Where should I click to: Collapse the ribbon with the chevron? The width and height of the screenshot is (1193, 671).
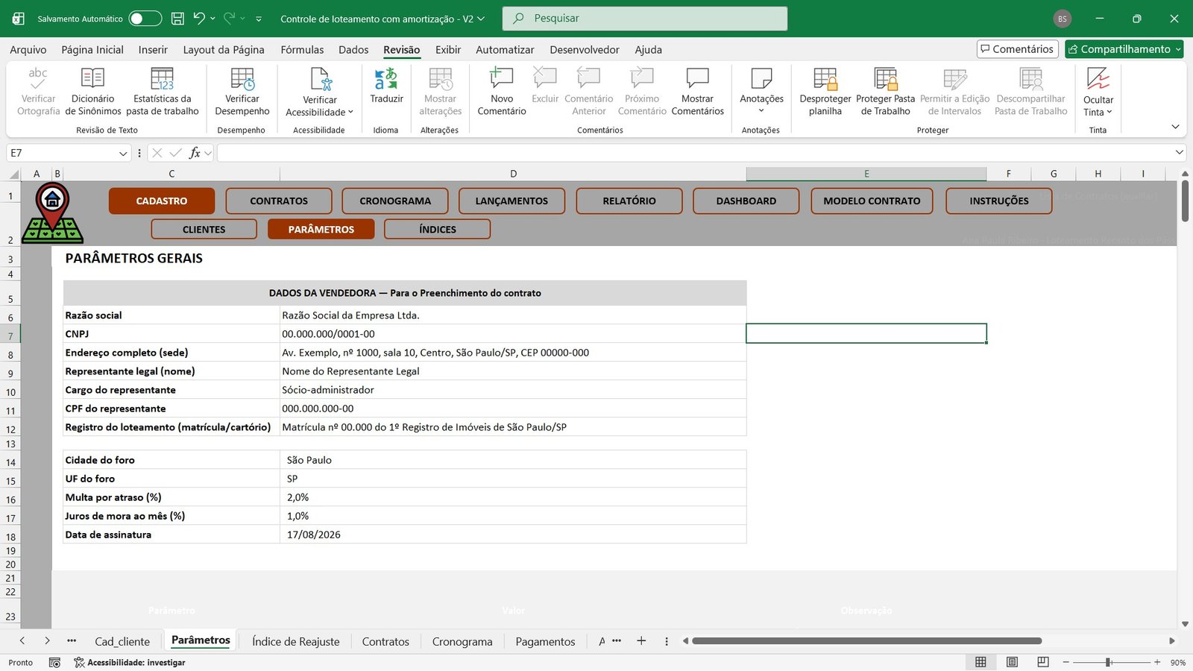click(x=1175, y=127)
